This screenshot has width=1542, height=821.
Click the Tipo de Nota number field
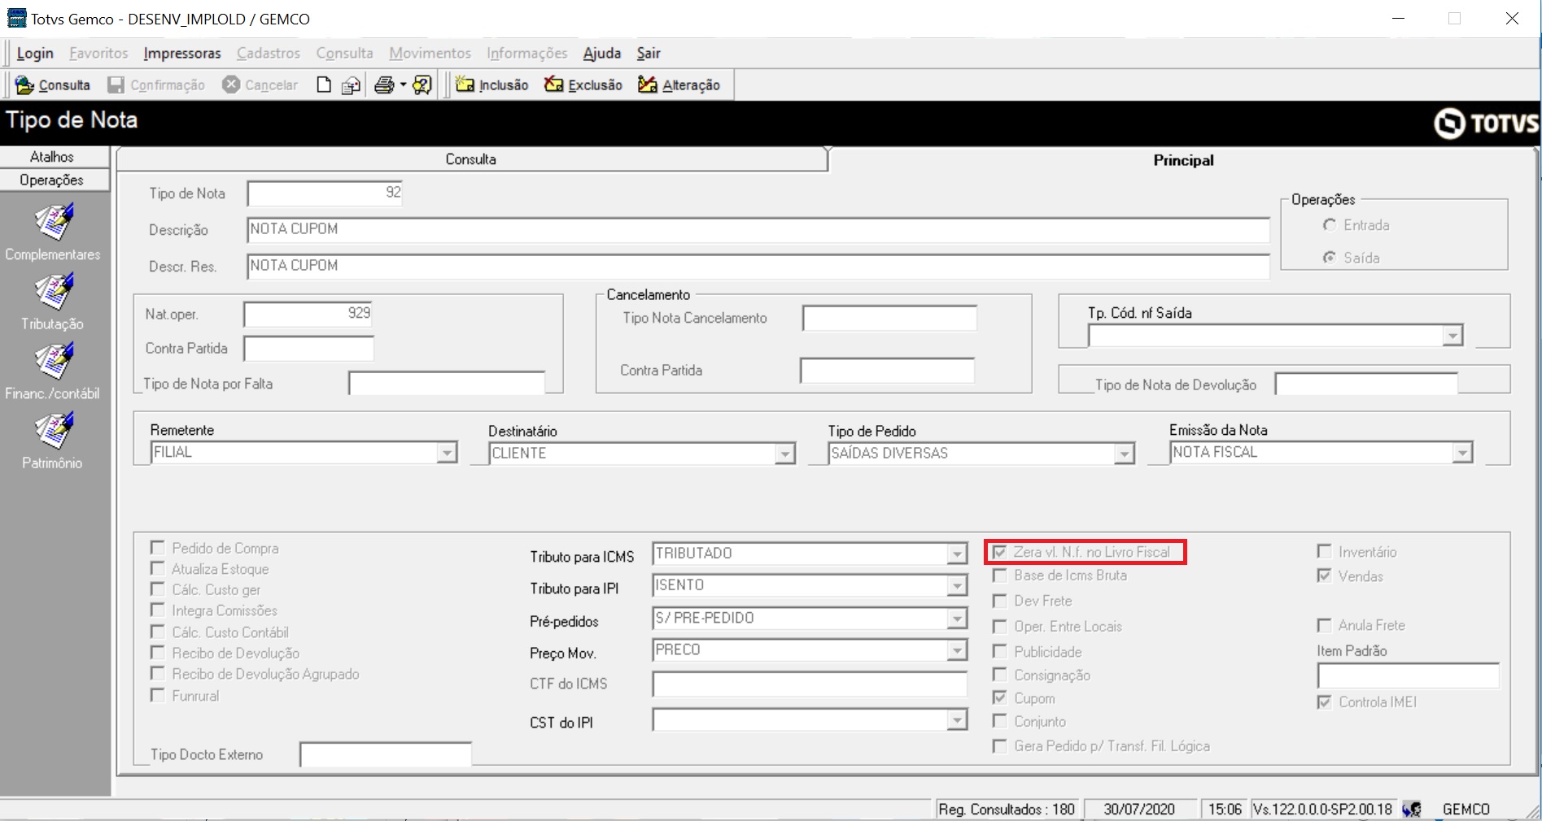coord(325,193)
